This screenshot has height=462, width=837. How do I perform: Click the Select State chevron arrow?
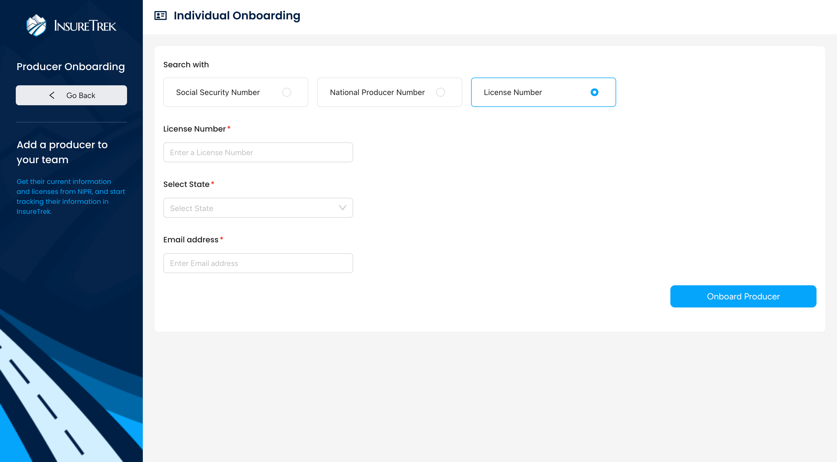click(342, 208)
